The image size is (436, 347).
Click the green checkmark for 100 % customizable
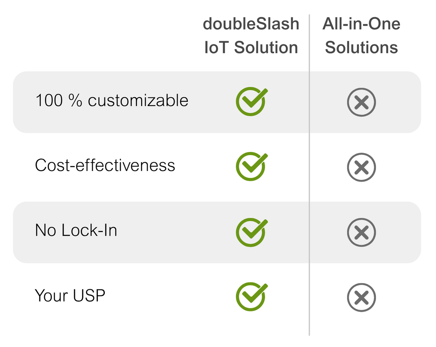pyautogui.click(x=251, y=102)
